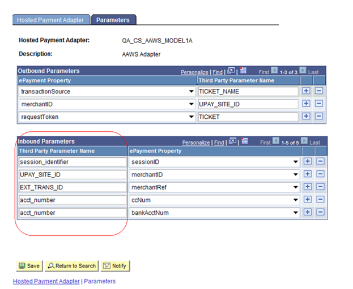
Task: Click Find link in Outbound Parameters
Action: (218, 72)
